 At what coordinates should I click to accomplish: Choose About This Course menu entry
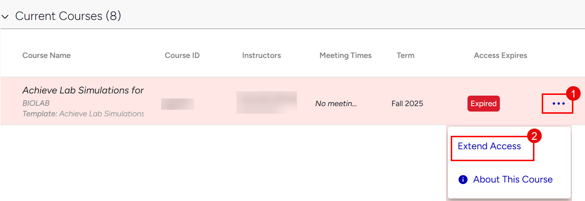(512, 180)
